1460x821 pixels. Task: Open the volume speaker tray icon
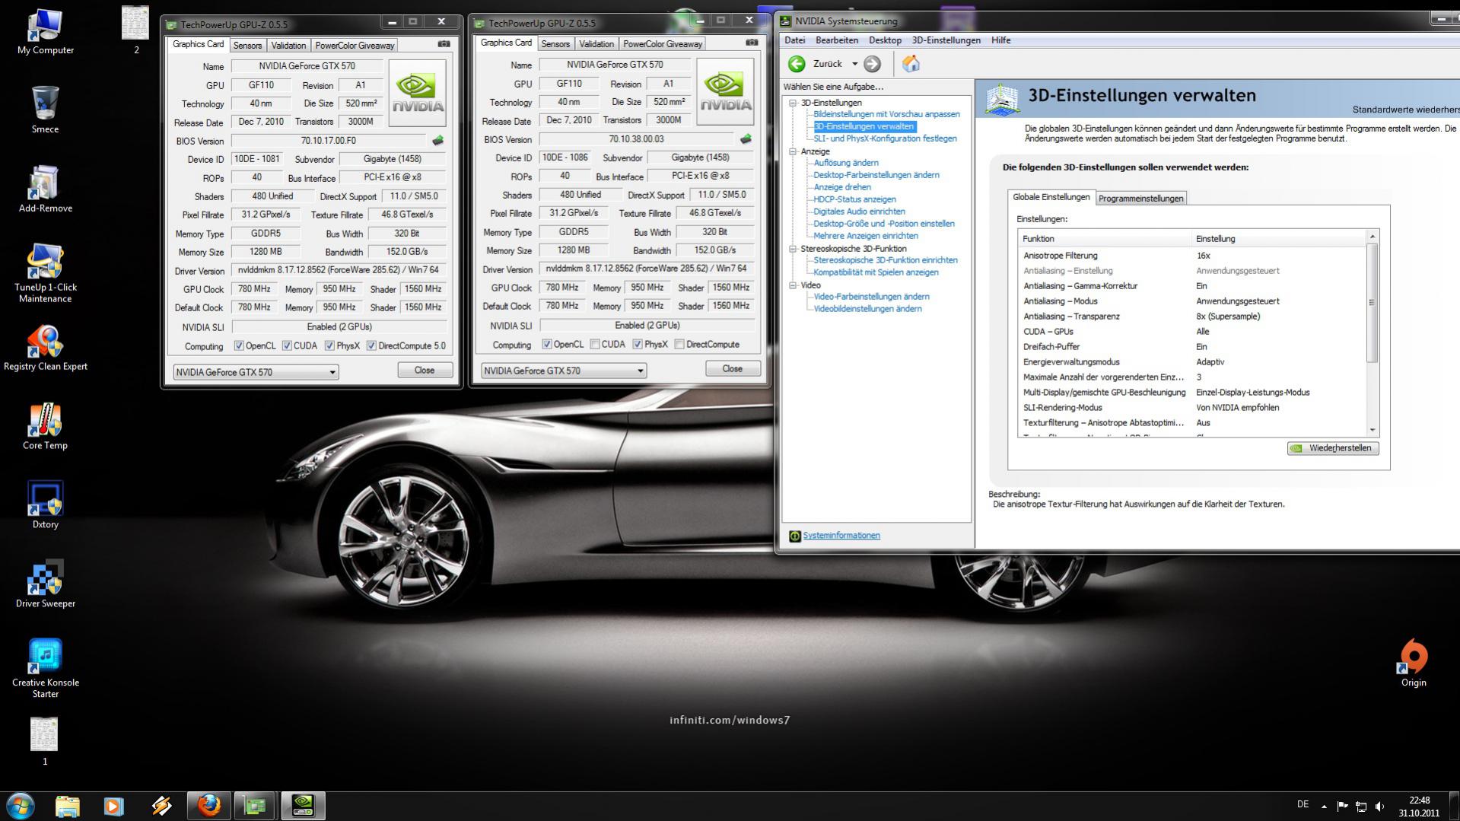[x=1380, y=806]
